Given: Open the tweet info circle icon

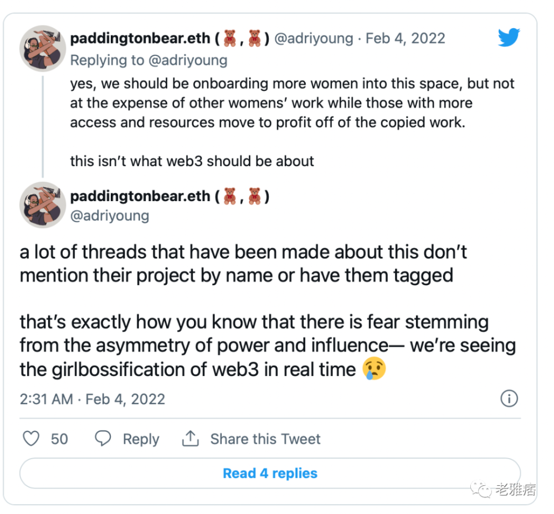Looking at the screenshot, I should [509, 398].
